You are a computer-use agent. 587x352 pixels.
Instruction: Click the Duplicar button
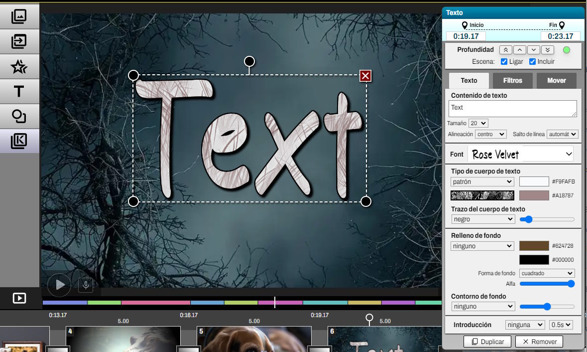(487, 342)
